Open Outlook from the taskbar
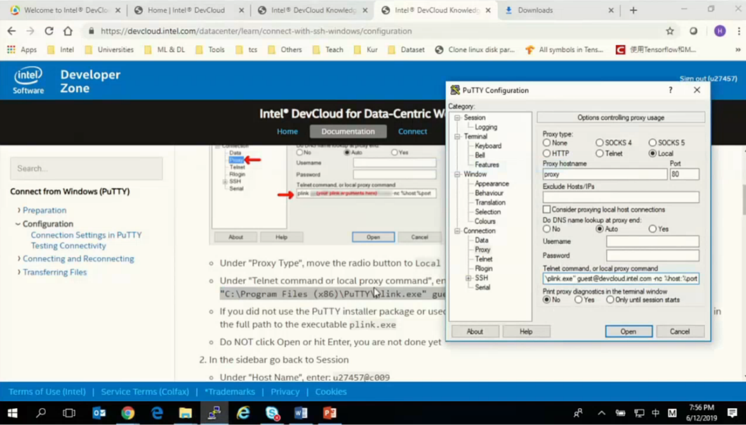Viewport: 746px width, 425px height. tap(99, 413)
